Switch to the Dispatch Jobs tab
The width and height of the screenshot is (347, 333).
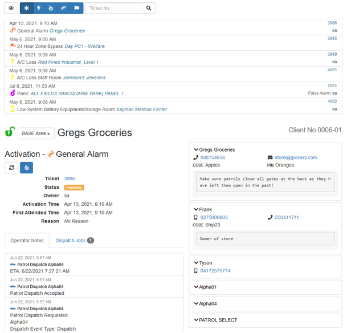tap(75, 241)
